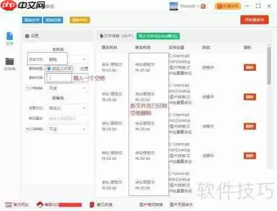Select the blue file icon in left sidebar
Image resolution: width=277 pixels, height=211 pixels.
point(9,36)
